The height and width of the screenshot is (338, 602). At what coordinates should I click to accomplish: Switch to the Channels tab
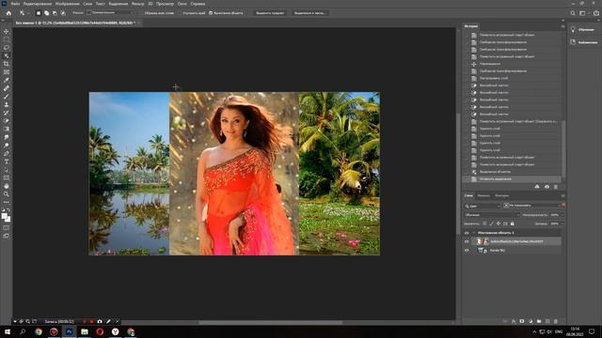(x=483, y=196)
